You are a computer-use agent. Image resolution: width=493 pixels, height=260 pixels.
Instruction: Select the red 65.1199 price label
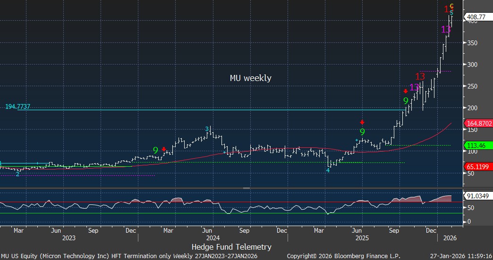pos(478,167)
